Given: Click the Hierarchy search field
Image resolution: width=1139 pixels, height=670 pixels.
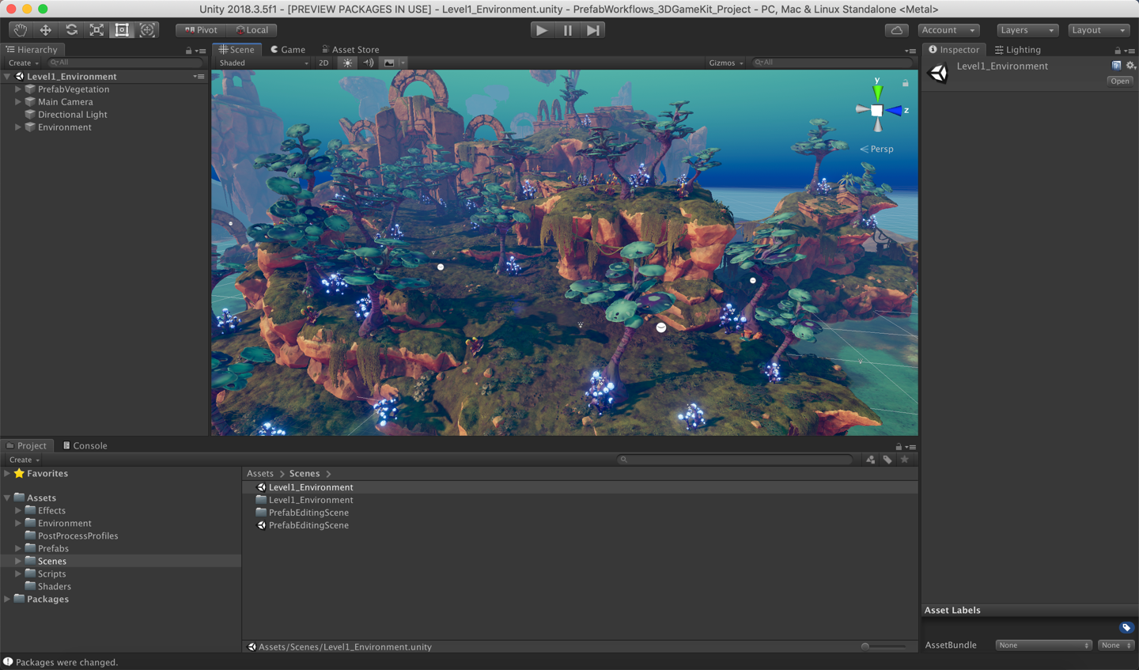Looking at the screenshot, I should pyautogui.click(x=124, y=62).
